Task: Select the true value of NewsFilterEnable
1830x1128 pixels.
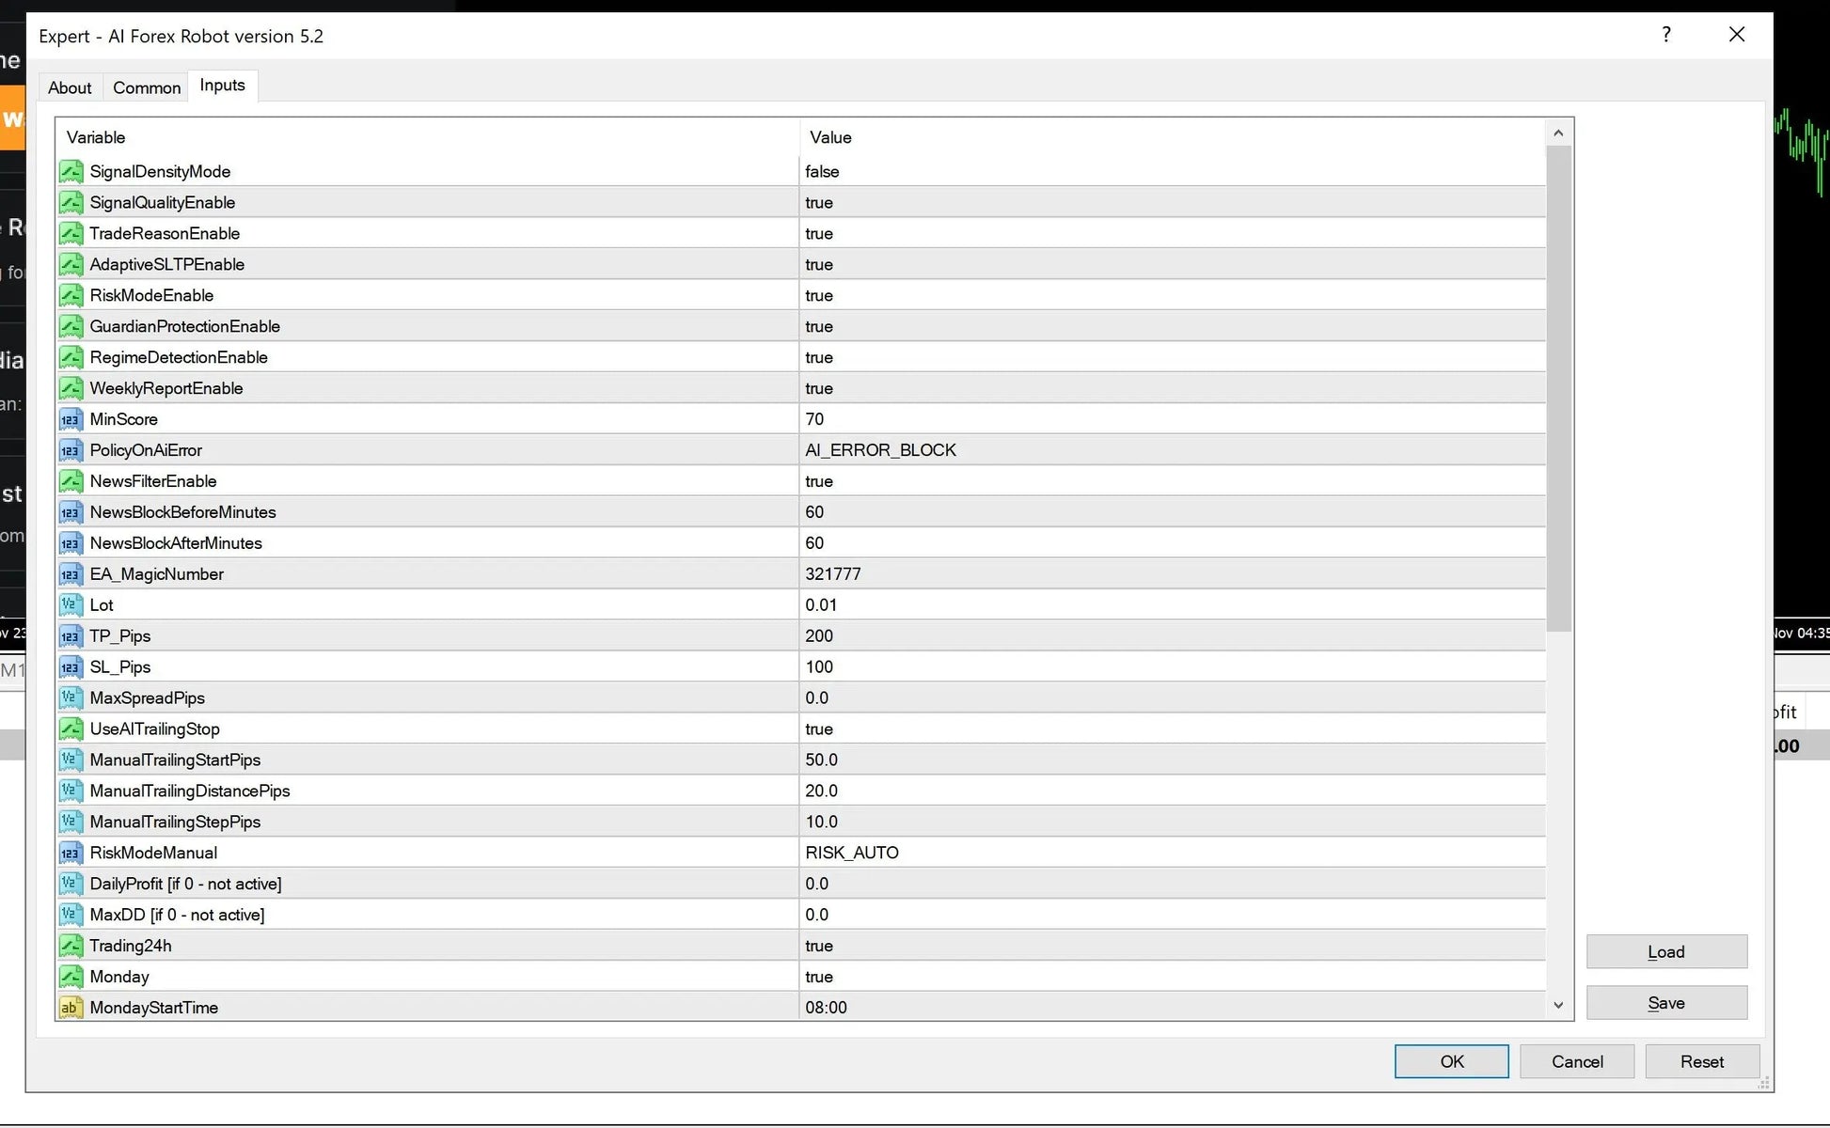Action: click(x=819, y=481)
